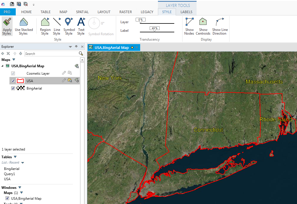Collapse the Tables section arrow
The height and width of the screenshot is (204, 297).
[15, 157]
